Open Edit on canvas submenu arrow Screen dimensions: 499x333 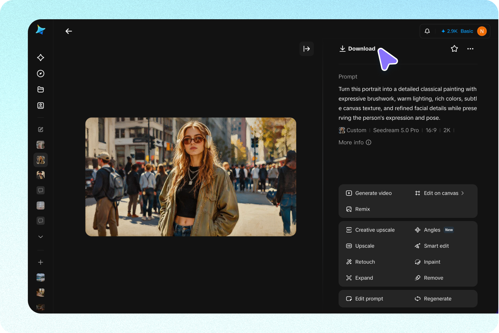(463, 193)
